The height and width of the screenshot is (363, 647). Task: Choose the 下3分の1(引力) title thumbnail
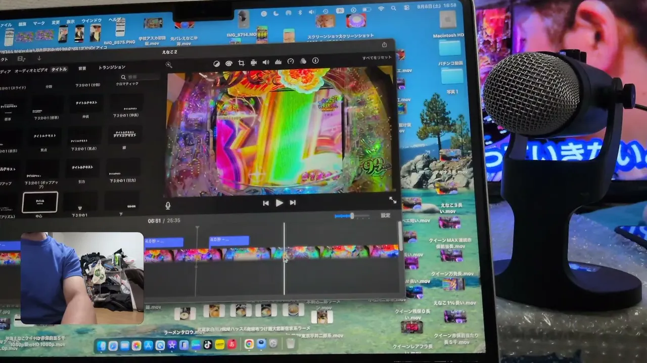[123, 168]
